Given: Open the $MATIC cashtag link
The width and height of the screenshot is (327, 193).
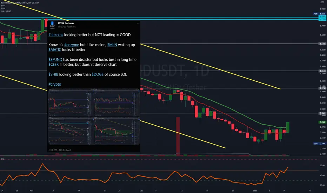Looking at the screenshot, I should [x=55, y=50].
